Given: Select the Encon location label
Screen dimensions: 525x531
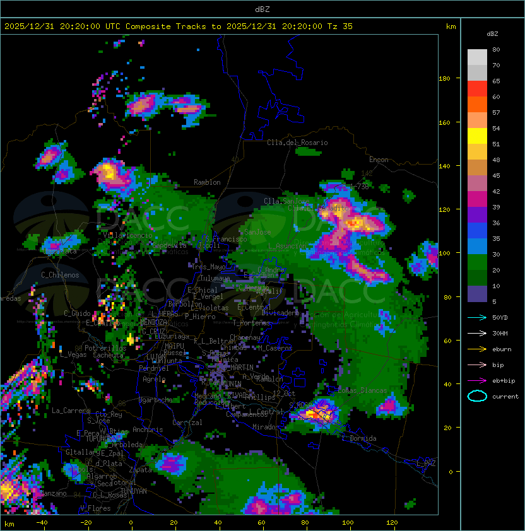Looking at the screenshot, I should click(x=379, y=160).
